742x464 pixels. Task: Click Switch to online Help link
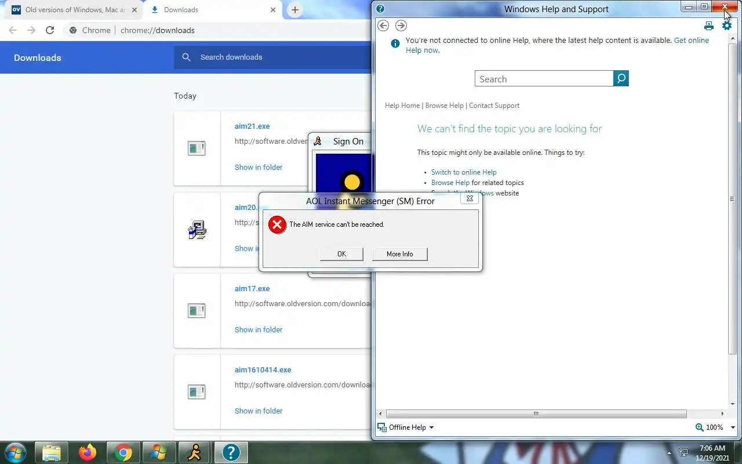pyautogui.click(x=464, y=172)
